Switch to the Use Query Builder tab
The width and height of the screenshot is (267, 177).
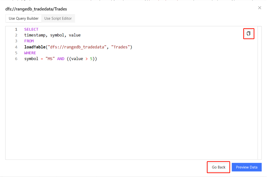tap(24, 18)
